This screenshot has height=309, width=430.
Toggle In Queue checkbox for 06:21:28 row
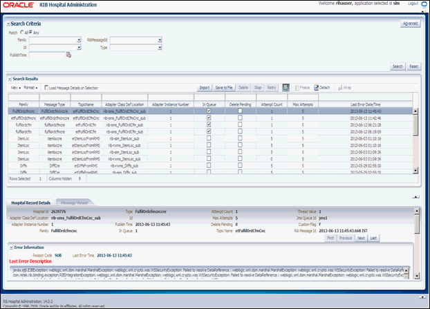pyautogui.click(x=209, y=124)
